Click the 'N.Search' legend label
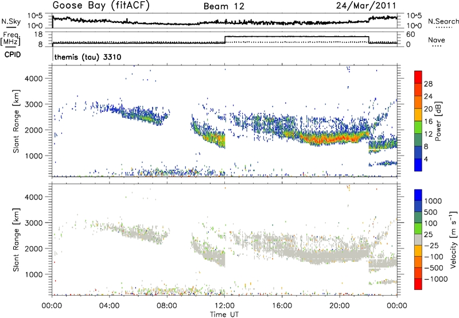 pyautogui.click(x=443, y=21)
